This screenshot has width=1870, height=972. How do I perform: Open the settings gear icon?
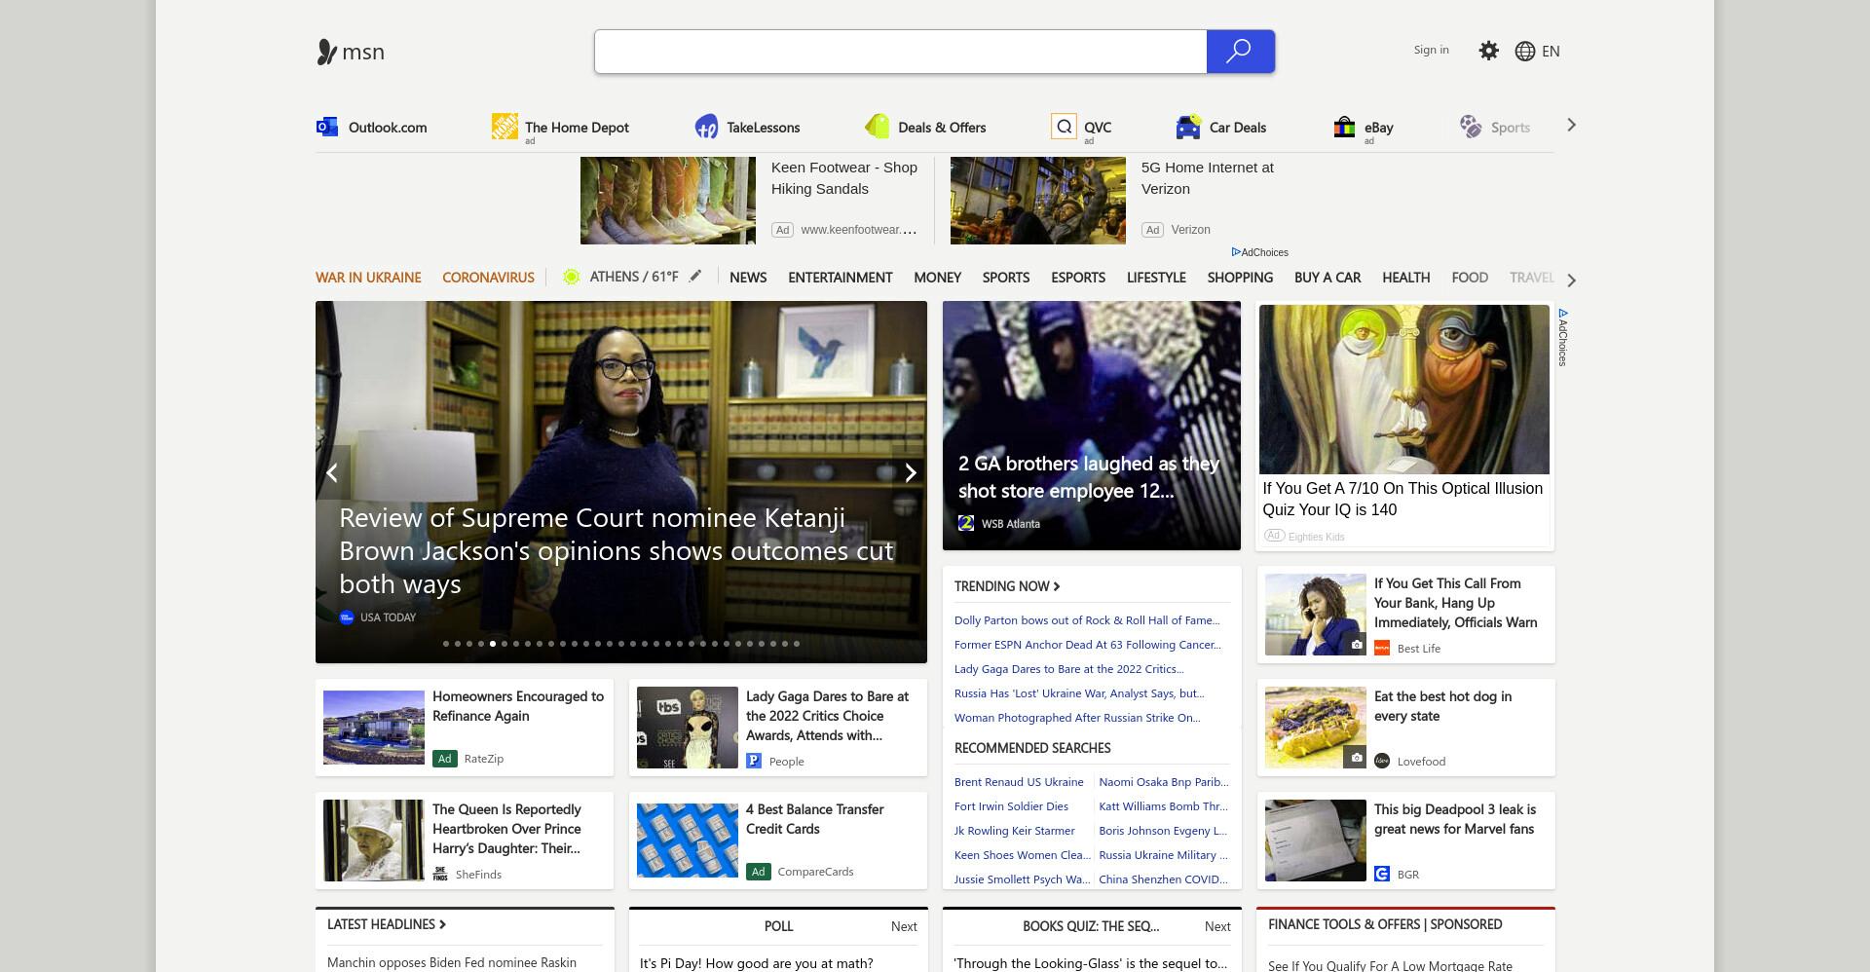coord(1488,51)
